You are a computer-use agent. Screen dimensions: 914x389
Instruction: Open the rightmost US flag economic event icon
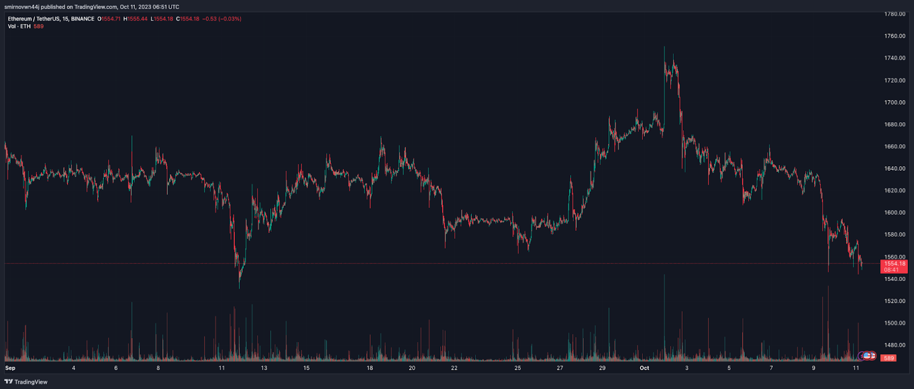click(872, 356)
